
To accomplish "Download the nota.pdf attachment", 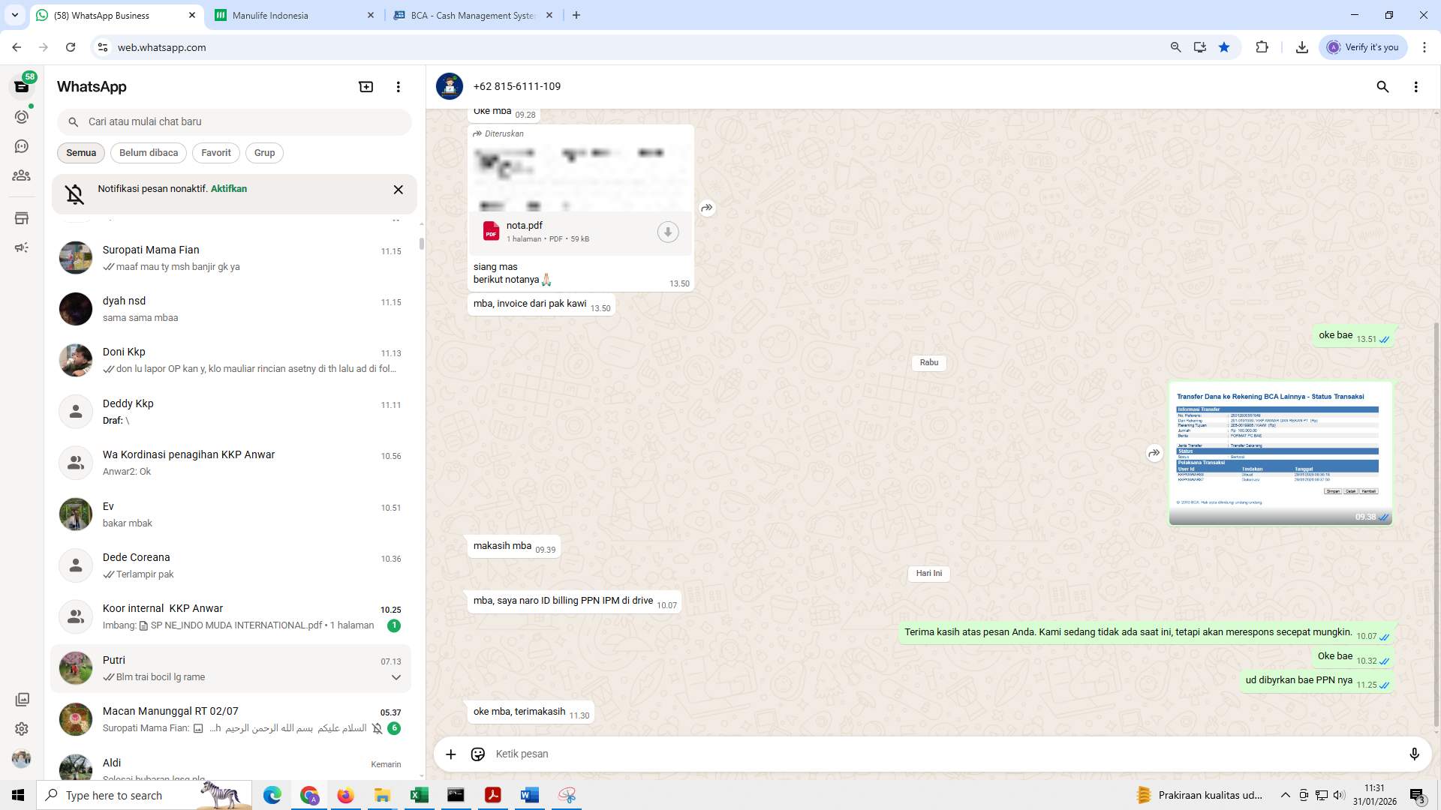I will pyautogui.click(x=667, y=232).
